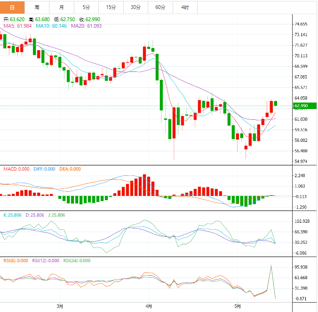Click the 67.085 price axis label
This screenshot has width=318, height=312.
[301, 77]
